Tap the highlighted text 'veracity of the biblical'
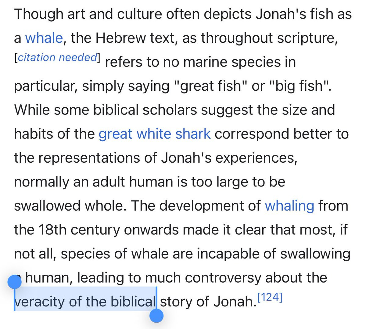This screenshot has width=366, height=329. [x=85, y=302]
